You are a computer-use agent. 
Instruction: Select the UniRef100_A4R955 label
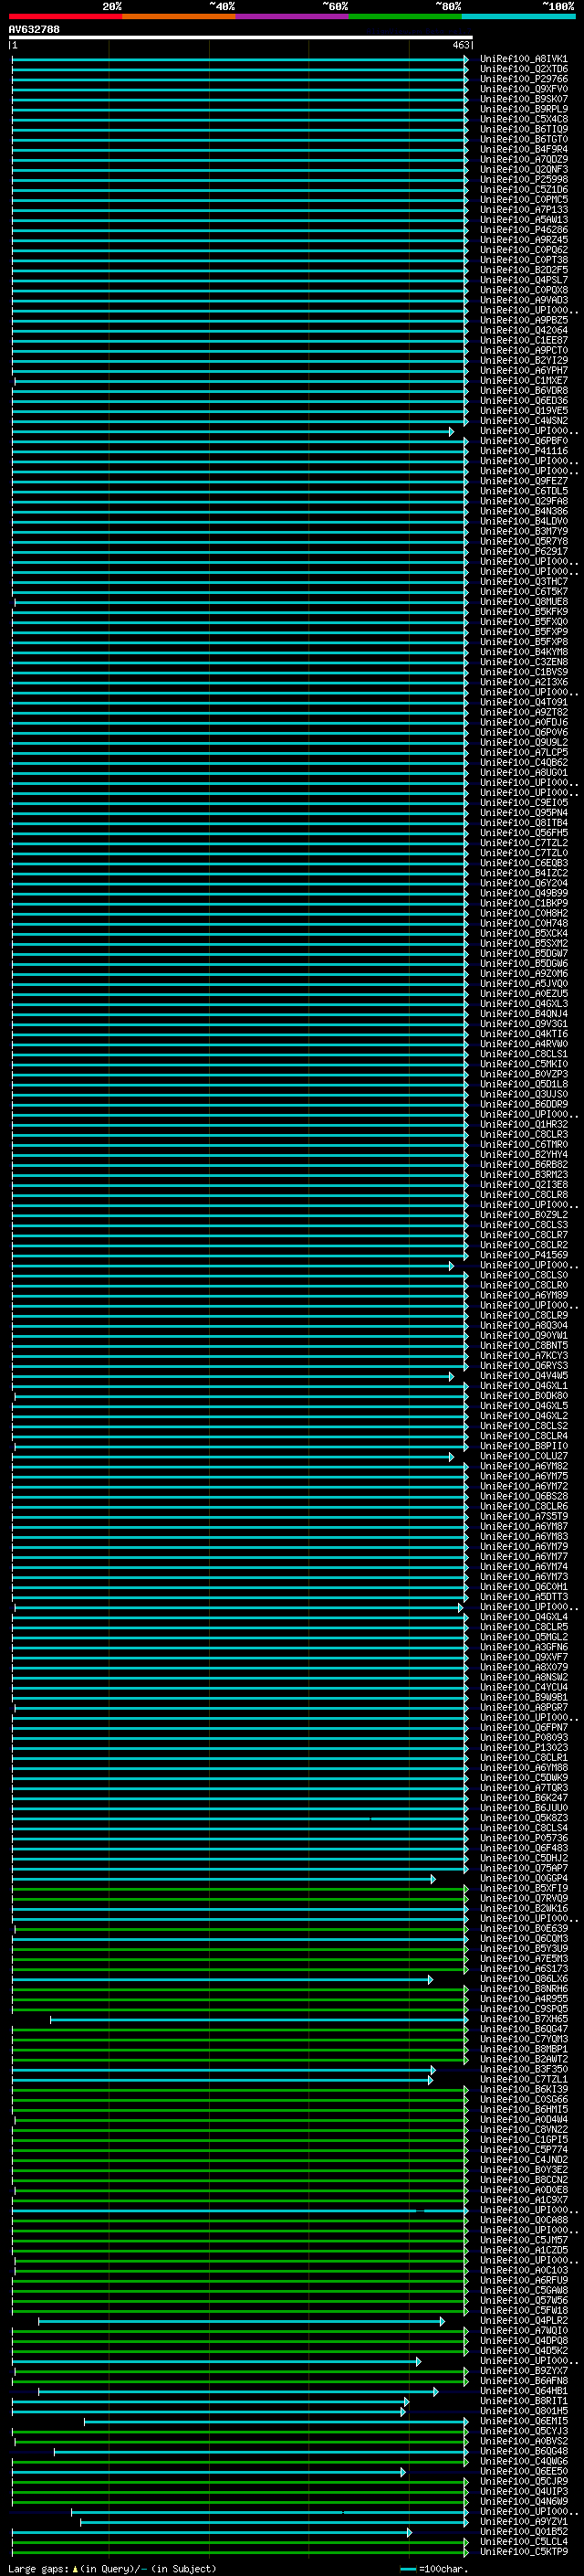(x=523, y=1998)
